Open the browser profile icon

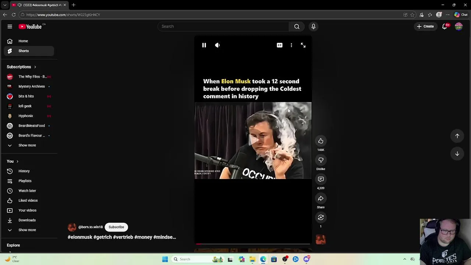pos(439,15)
